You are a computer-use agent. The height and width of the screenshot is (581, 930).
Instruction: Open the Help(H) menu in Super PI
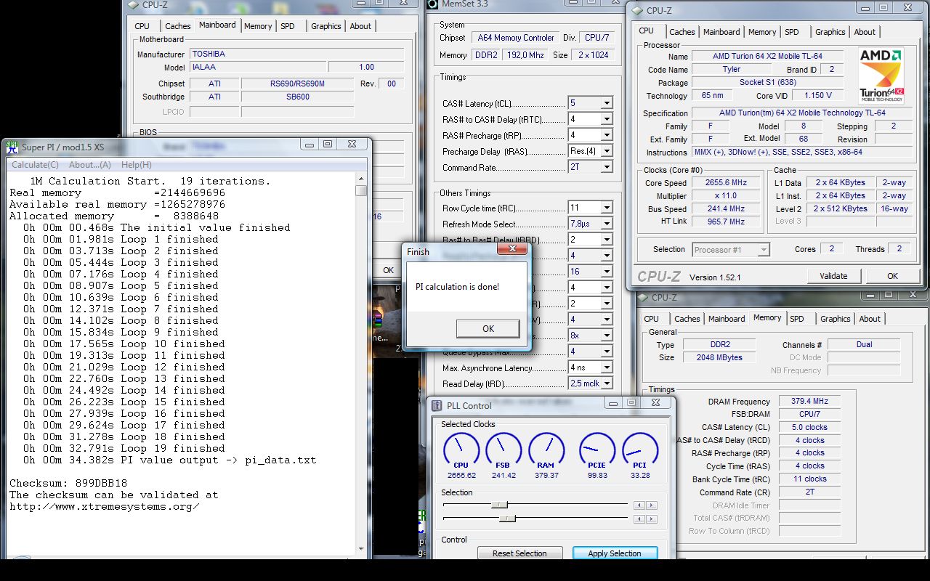[137, 165]
